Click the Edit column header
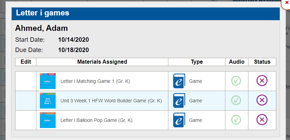 pos(26,62)
